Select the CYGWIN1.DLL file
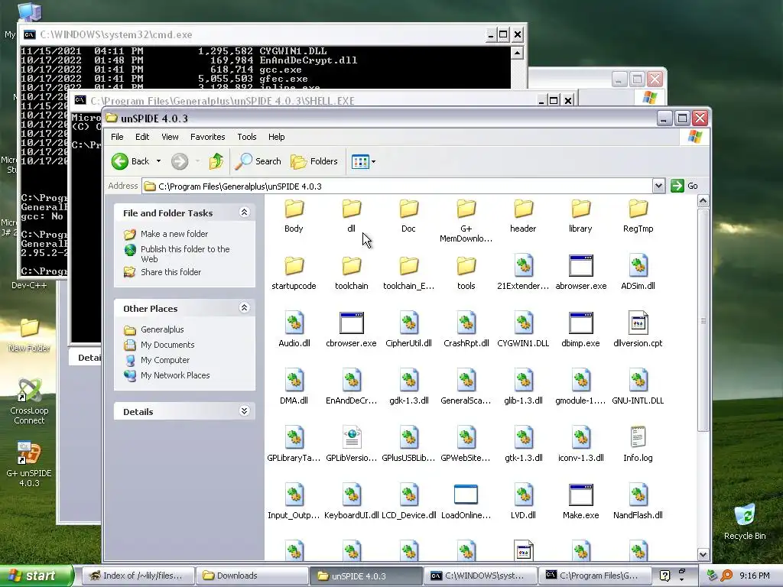783x587 pixels. click(523, 330)
